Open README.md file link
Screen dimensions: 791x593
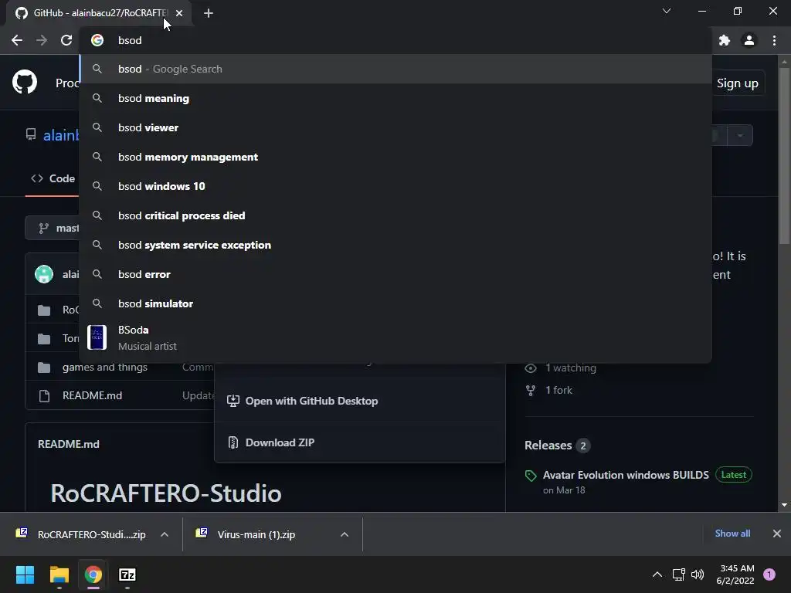[93, 395]
